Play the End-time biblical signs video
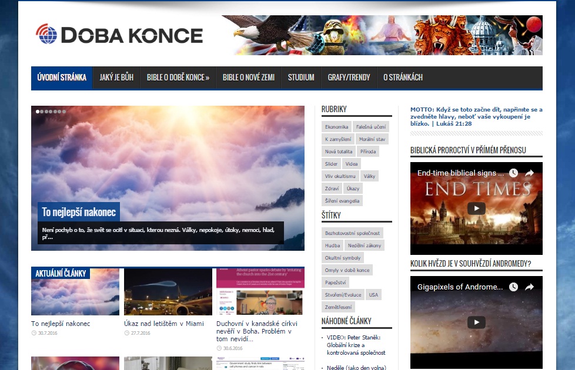The image size is (575, 370). pyautogui.click(x=476, y=208)
